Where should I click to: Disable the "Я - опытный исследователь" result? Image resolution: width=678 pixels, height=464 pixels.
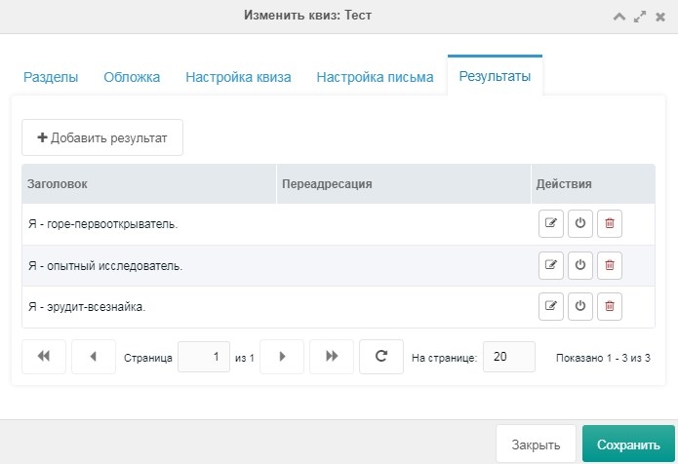coord(580,265)
